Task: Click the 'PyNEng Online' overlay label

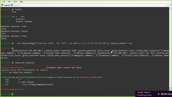Action: click(x=145, y=95)
